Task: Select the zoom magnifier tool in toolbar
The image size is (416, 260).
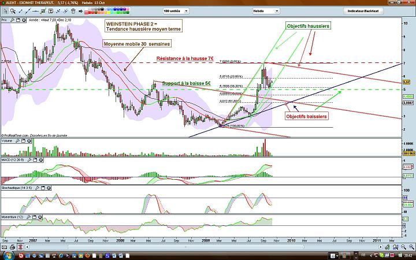Action: [13, 11]
